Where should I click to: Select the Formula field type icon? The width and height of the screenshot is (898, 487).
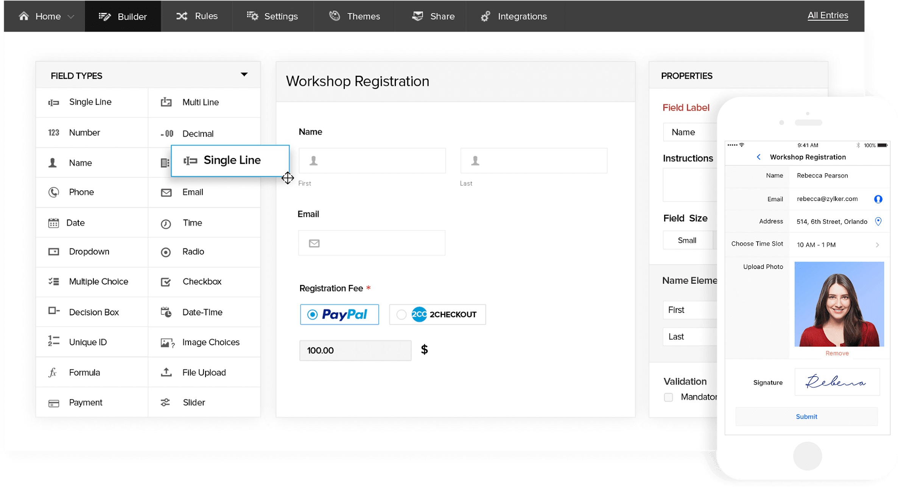point(53,372)
